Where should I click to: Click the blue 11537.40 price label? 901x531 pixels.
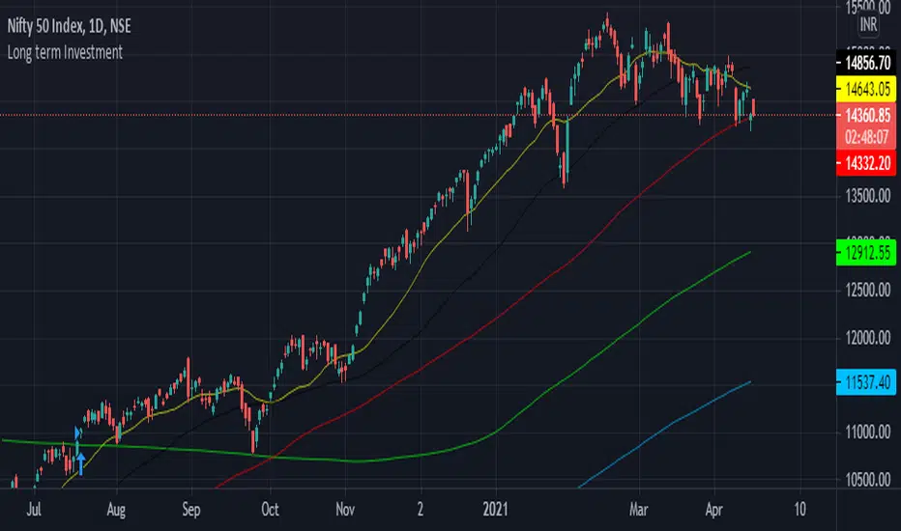866,382
